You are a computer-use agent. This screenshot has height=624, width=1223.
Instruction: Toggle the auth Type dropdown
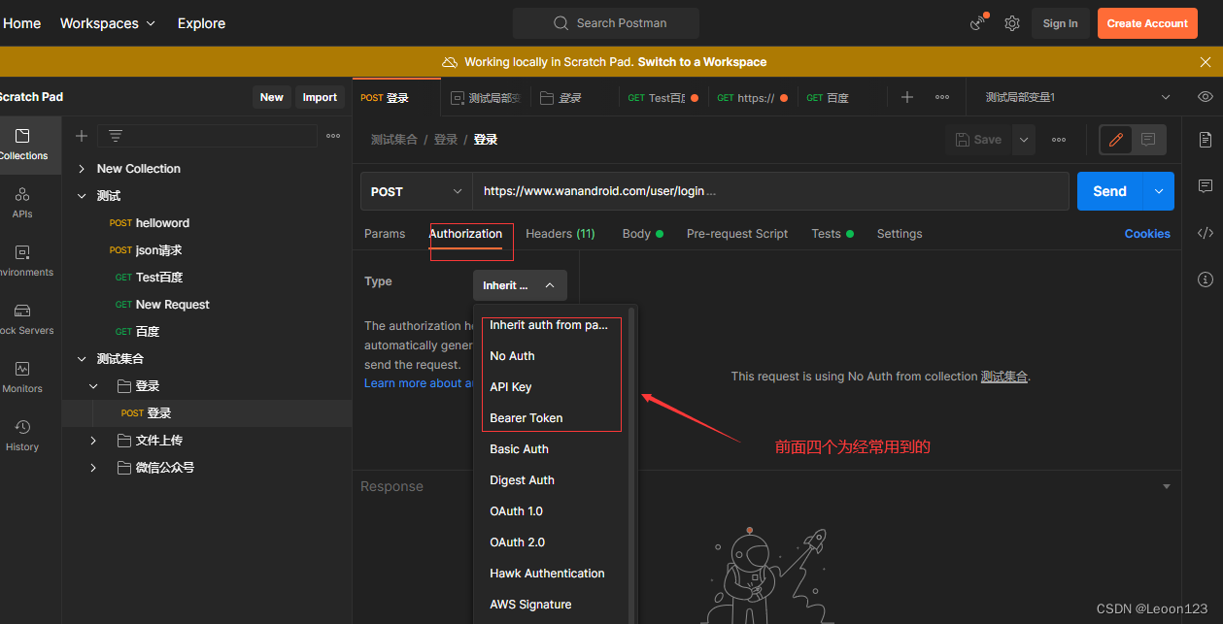click(520, 285)
